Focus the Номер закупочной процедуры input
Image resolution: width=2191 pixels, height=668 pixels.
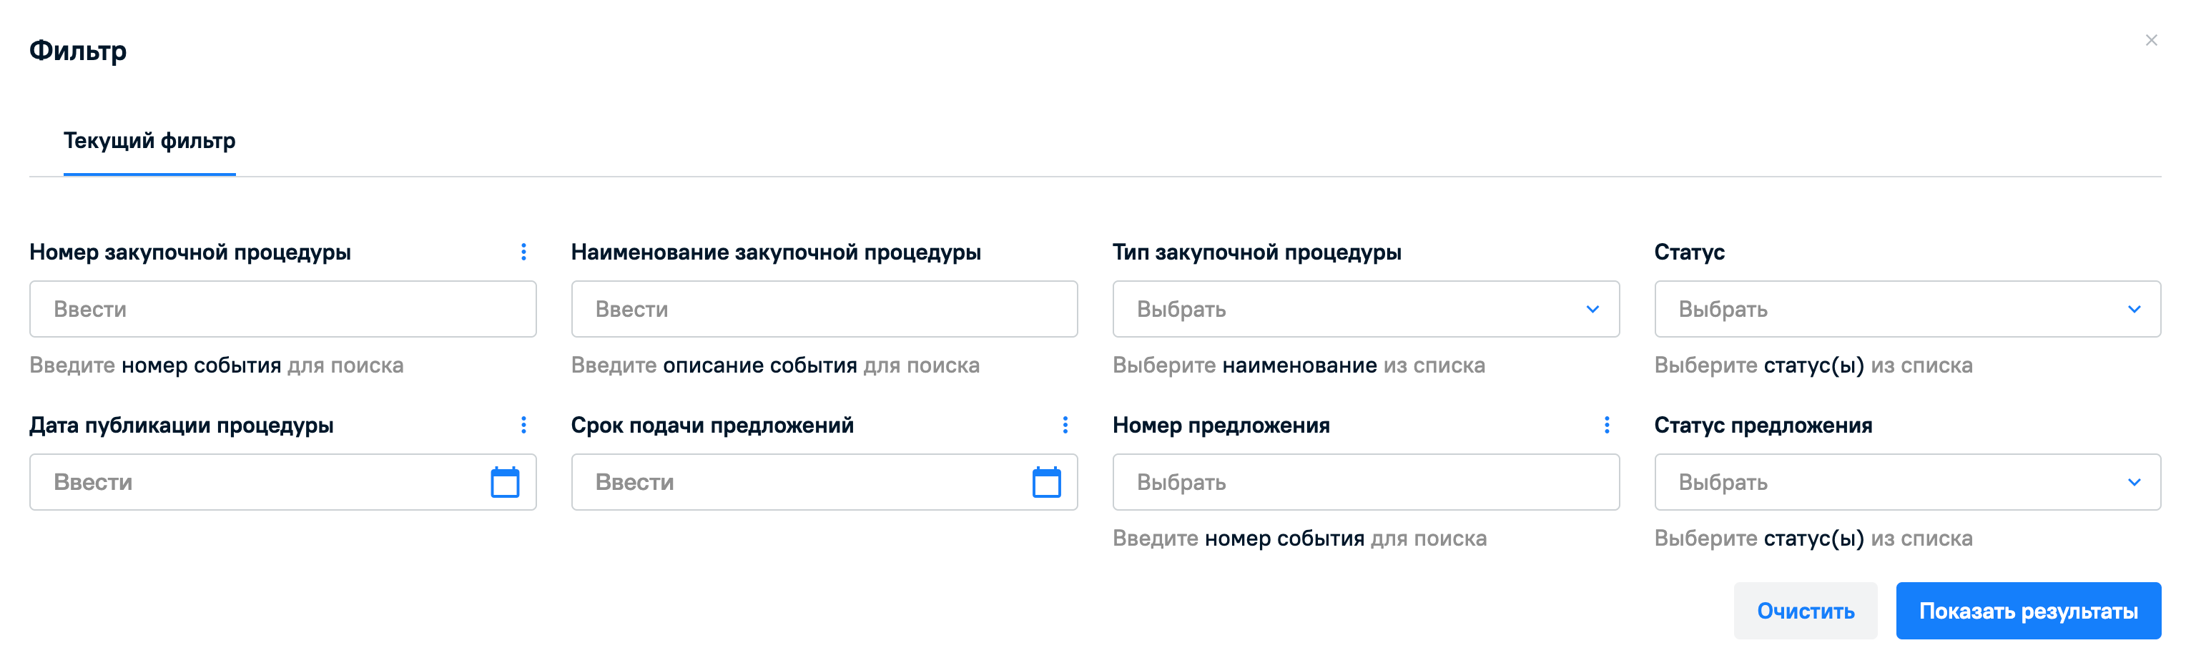click(282, 309)
